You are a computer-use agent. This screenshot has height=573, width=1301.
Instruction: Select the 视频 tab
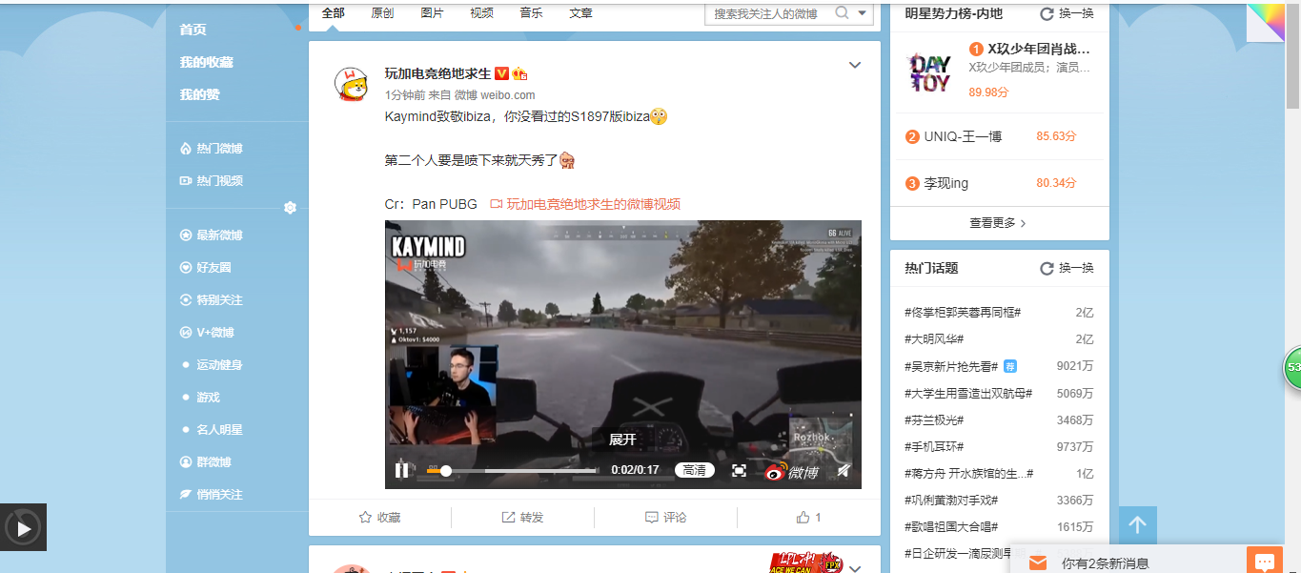click(481, 13)
